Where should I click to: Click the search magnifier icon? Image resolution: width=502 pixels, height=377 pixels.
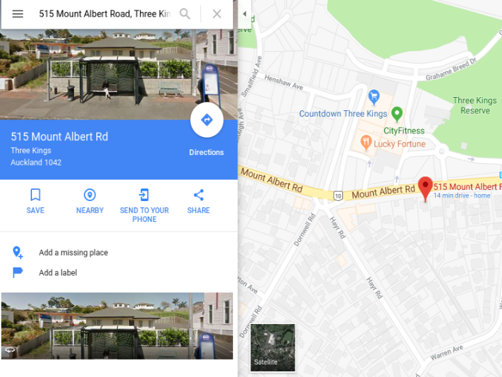(x=185, y=14)
